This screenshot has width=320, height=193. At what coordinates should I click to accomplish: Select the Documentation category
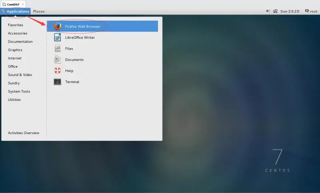[x=20, y=42]
